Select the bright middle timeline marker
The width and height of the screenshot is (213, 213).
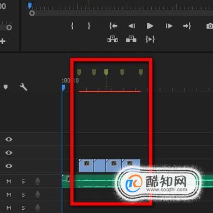pyautogui.click(x=106, y=72)
